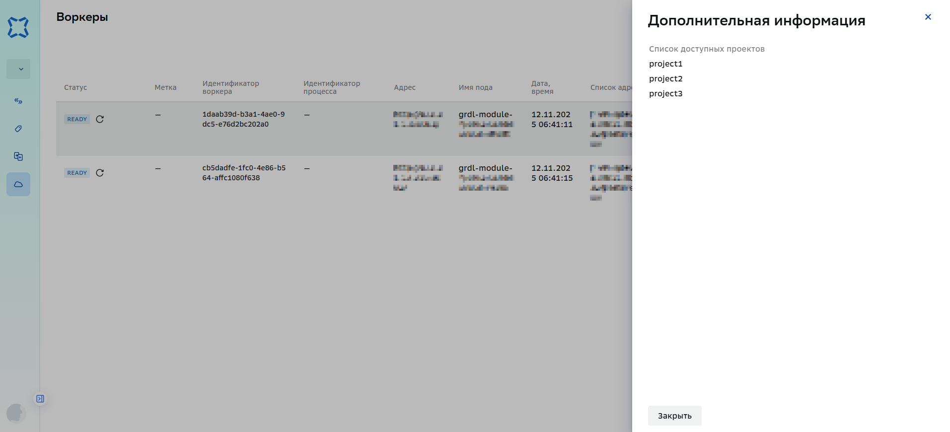Screen dimensions: 950x432
Task: Click the Дата, время column header
Action: coord(542,87)
